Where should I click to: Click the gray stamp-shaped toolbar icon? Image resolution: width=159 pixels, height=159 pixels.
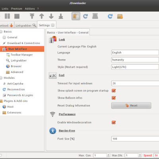[x=95, y=16]
